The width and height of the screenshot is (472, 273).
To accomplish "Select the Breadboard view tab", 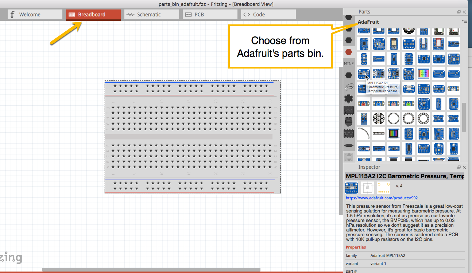I will (x=93, y=15).
